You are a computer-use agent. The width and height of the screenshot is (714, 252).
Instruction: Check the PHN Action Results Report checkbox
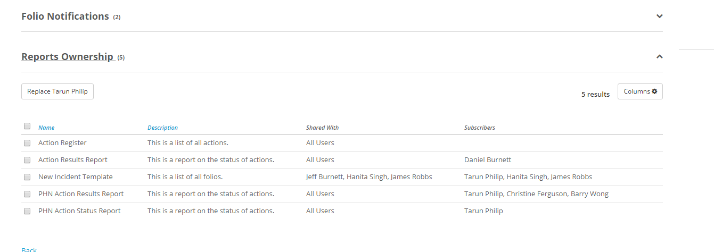[x=27, y=194]
